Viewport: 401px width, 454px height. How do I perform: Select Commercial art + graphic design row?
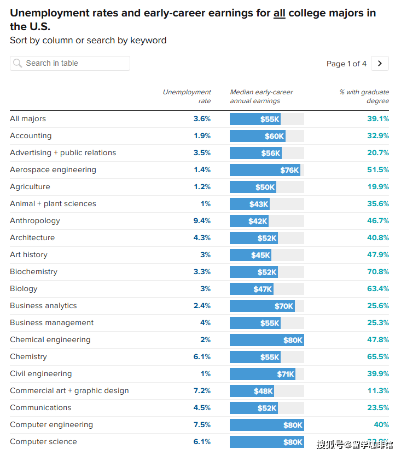point(199,391)
